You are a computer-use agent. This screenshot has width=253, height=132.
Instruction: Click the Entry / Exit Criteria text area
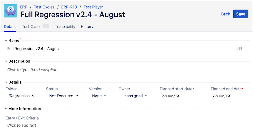(x=22, y=125)
